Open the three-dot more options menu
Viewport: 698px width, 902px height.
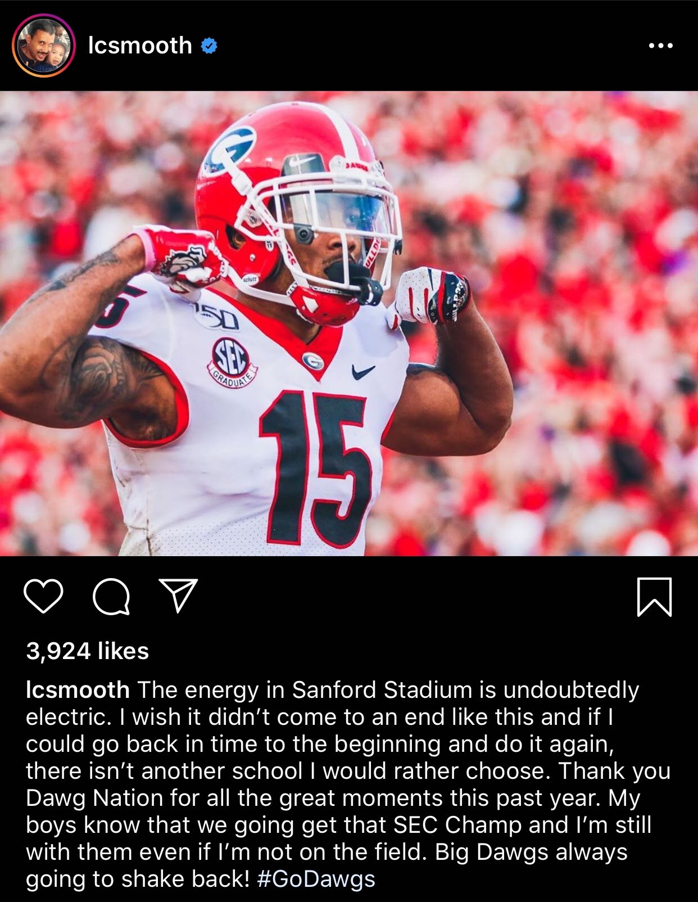[x=660, y=46]
